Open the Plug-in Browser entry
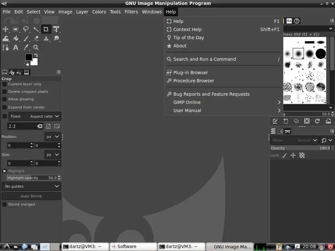Image resolution: width=335 pixels, height=251 pixels. [224, 73]
